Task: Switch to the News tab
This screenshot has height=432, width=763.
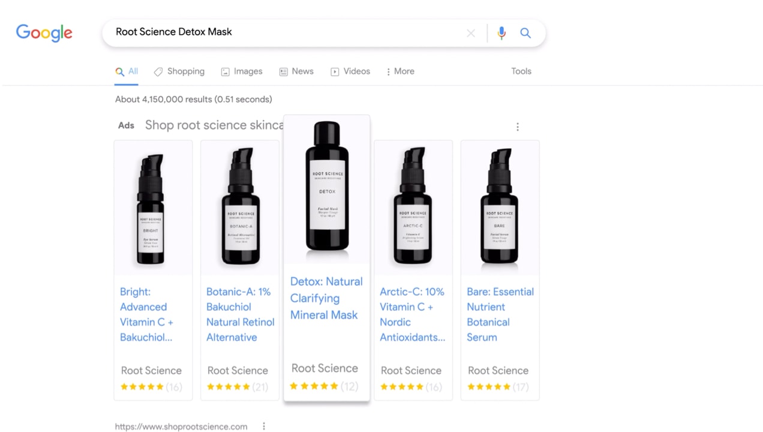Action: coord(296,71)
